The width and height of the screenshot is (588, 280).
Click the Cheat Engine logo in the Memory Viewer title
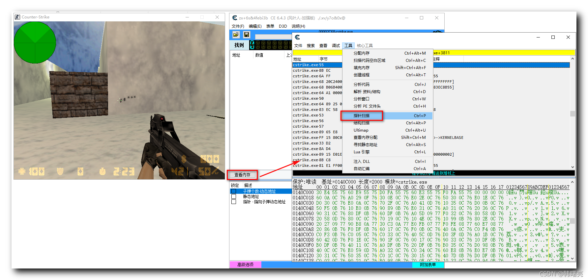click(297, 37)
